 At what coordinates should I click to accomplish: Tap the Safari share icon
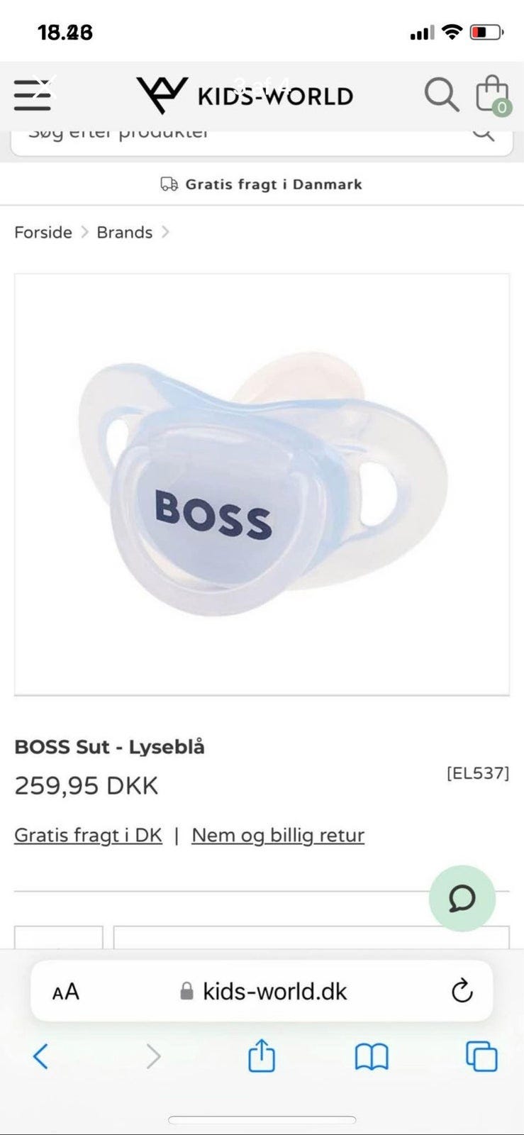pos(261,1056)
